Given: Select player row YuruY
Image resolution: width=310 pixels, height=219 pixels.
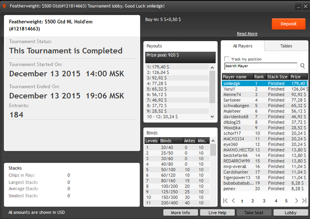Looking at the screenshot, I should pos(265,89).
